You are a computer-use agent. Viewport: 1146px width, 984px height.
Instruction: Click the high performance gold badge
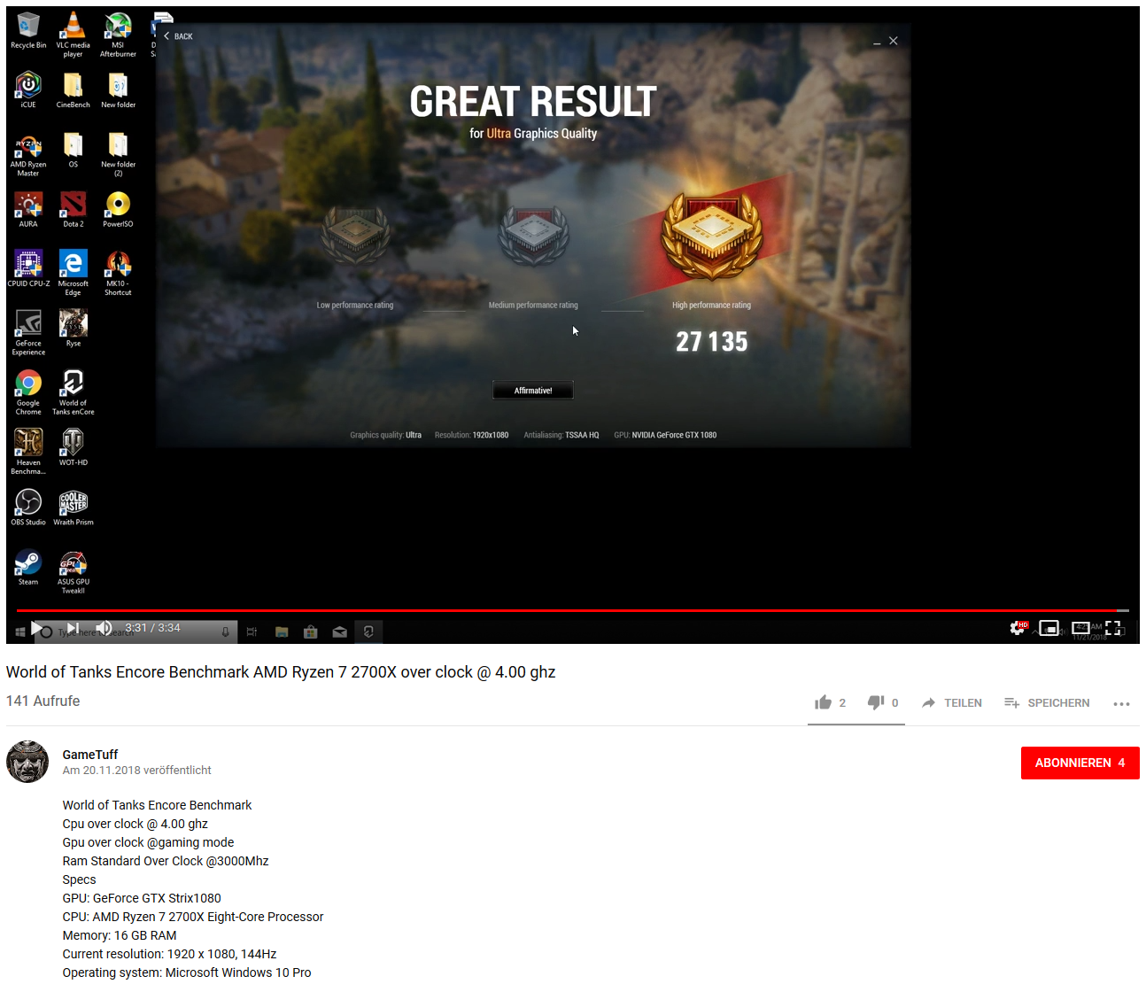click(x=711, y=235)
